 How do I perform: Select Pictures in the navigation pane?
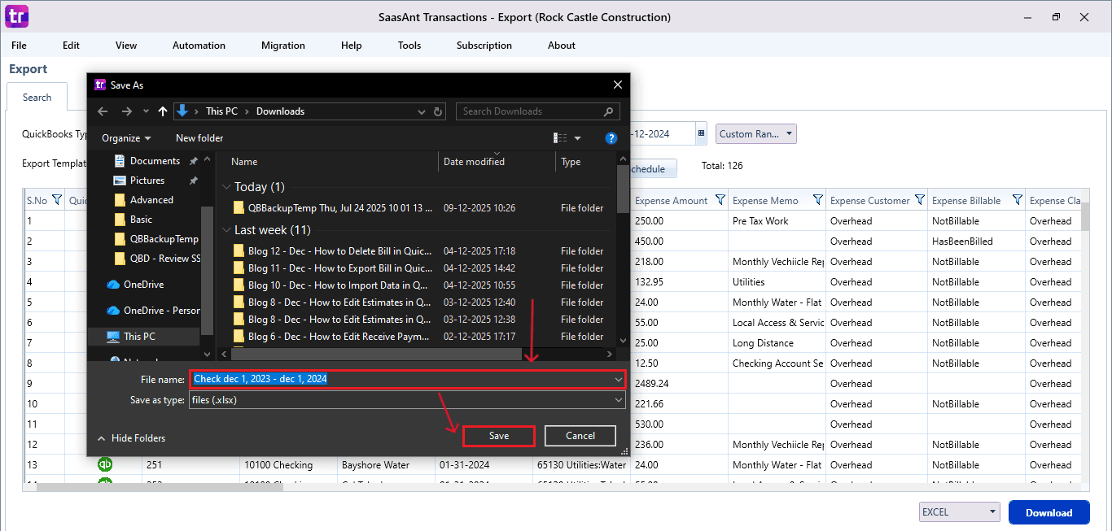(x=147, y=181)
